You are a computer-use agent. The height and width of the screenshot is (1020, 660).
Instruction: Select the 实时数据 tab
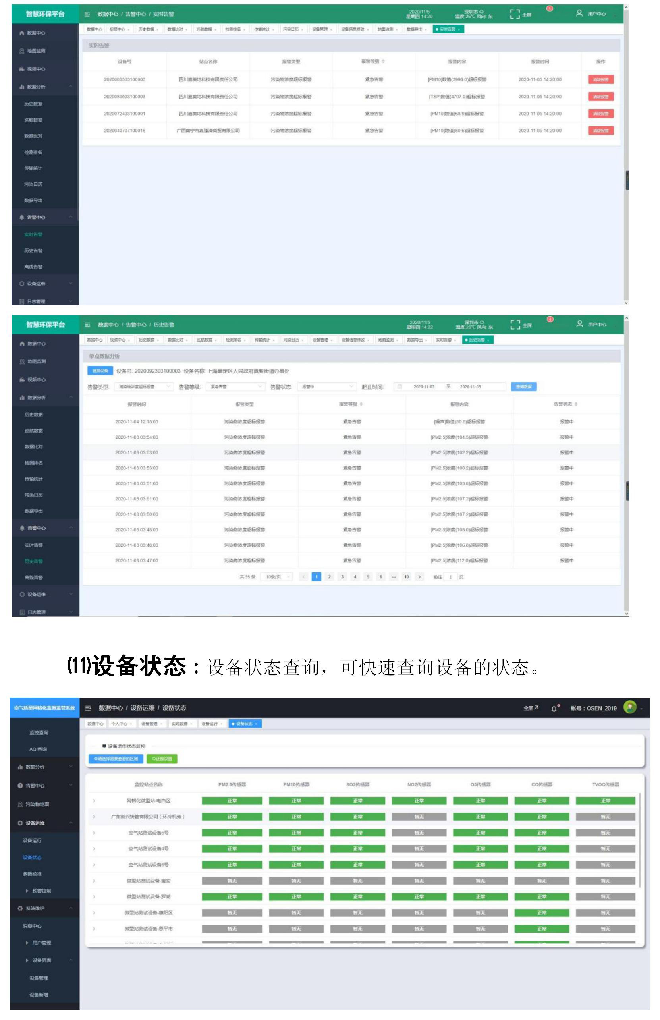(181, 724)
